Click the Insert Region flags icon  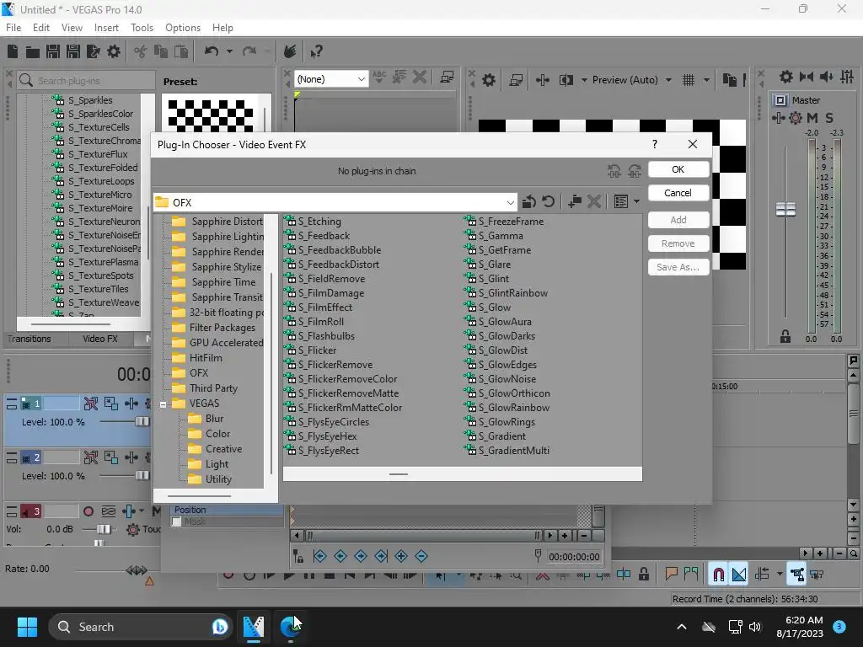coord(691,575)
